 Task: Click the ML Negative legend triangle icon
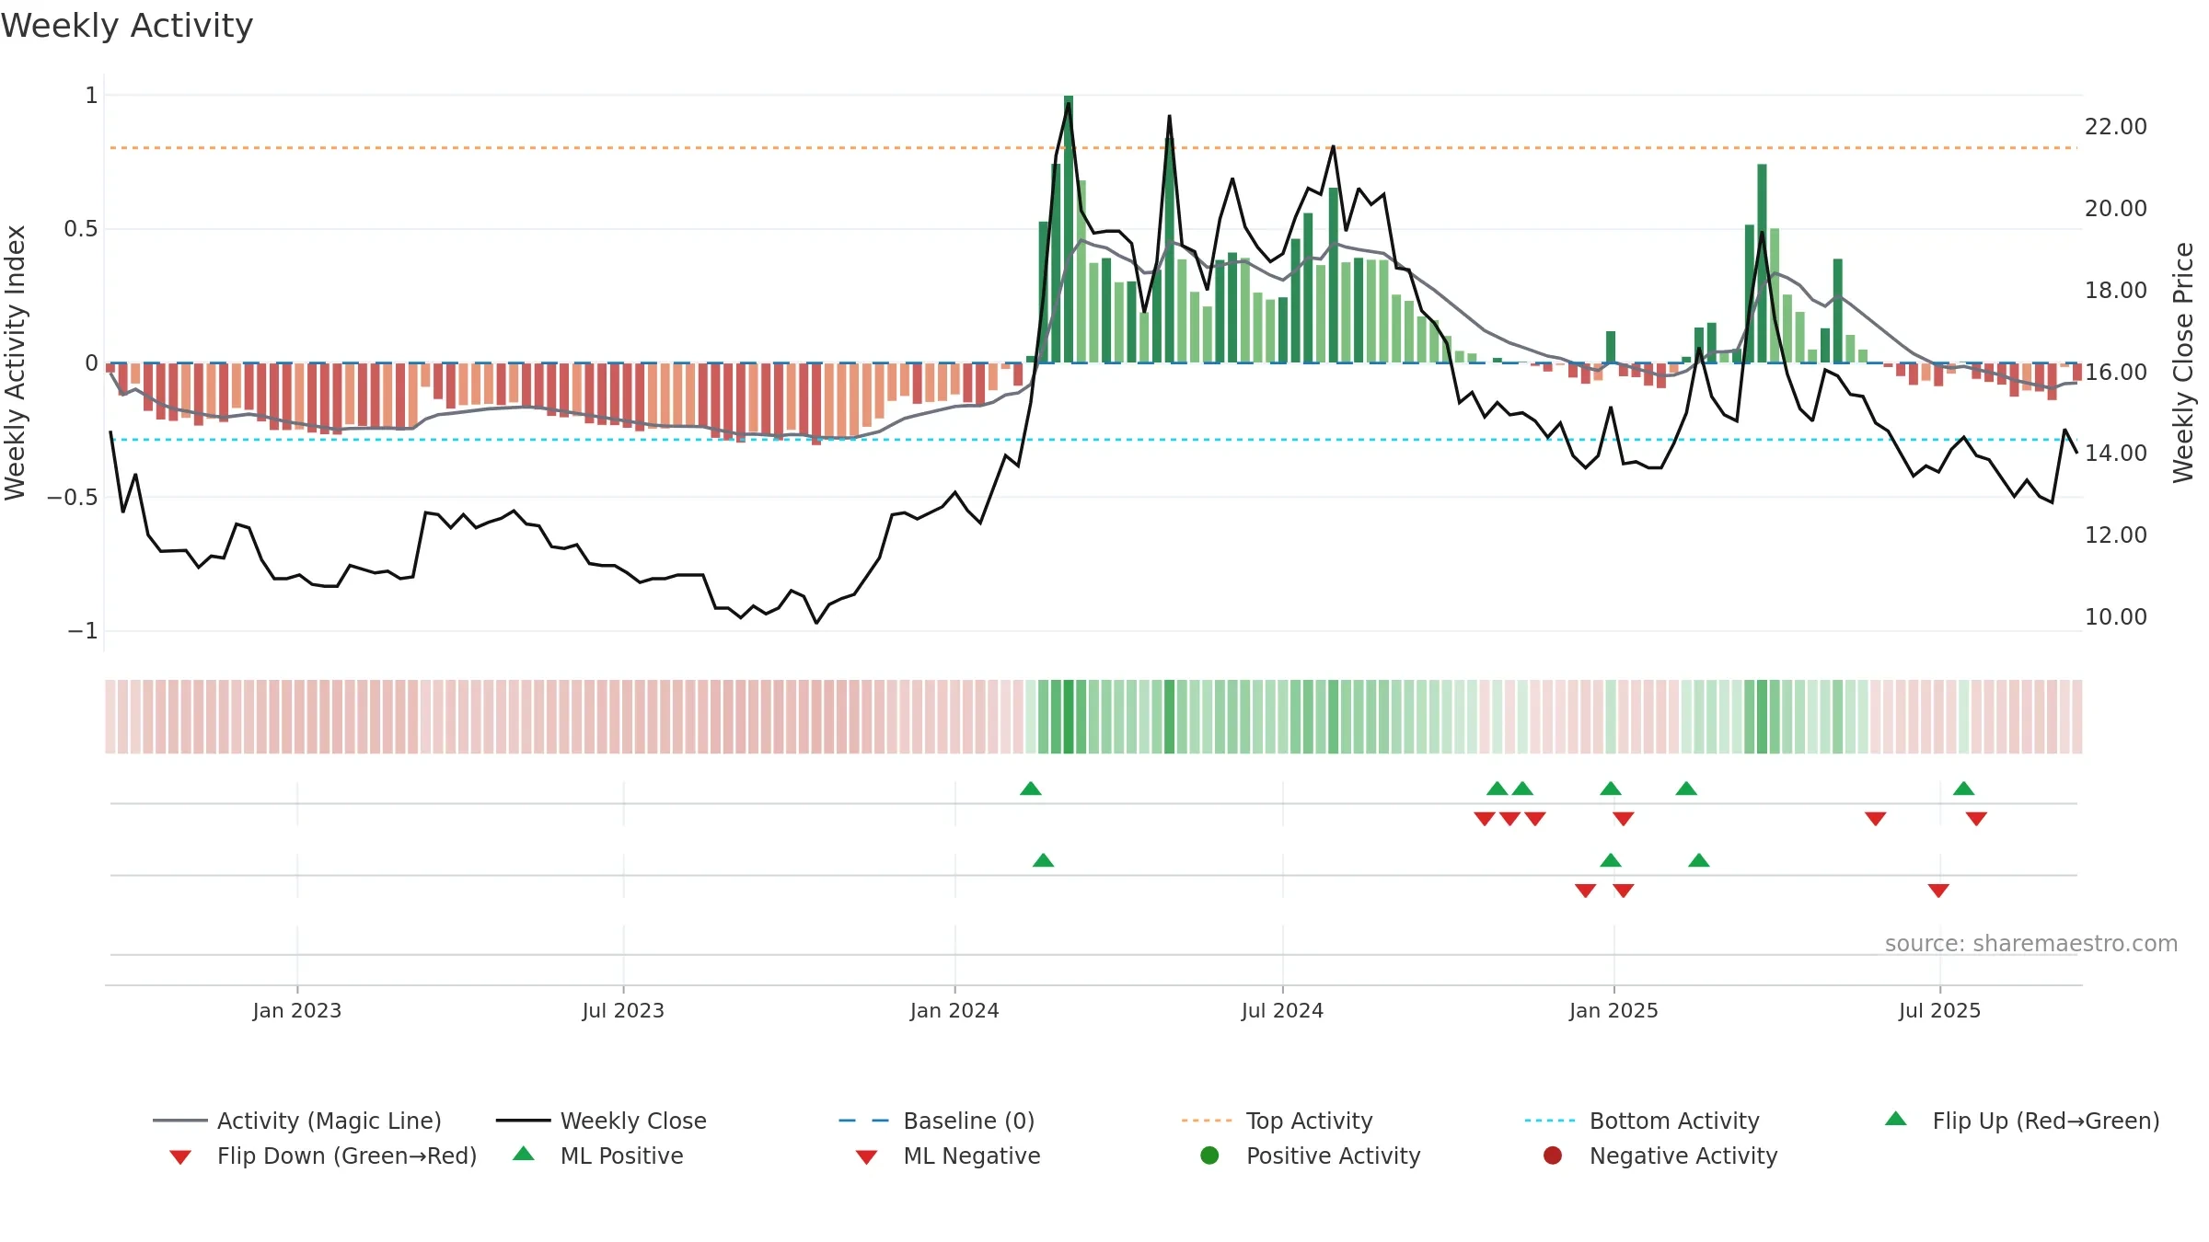[866, 1157]
